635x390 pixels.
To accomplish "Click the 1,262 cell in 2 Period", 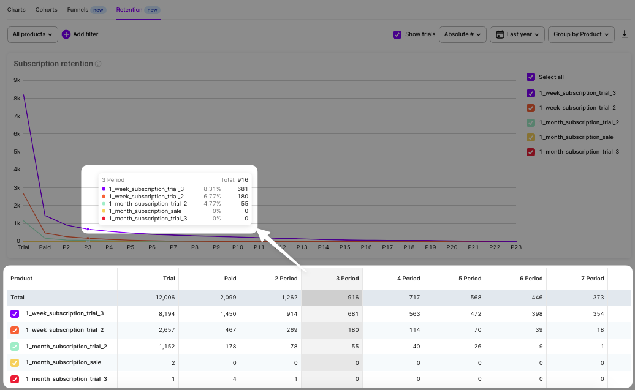I will coord(289,298).
